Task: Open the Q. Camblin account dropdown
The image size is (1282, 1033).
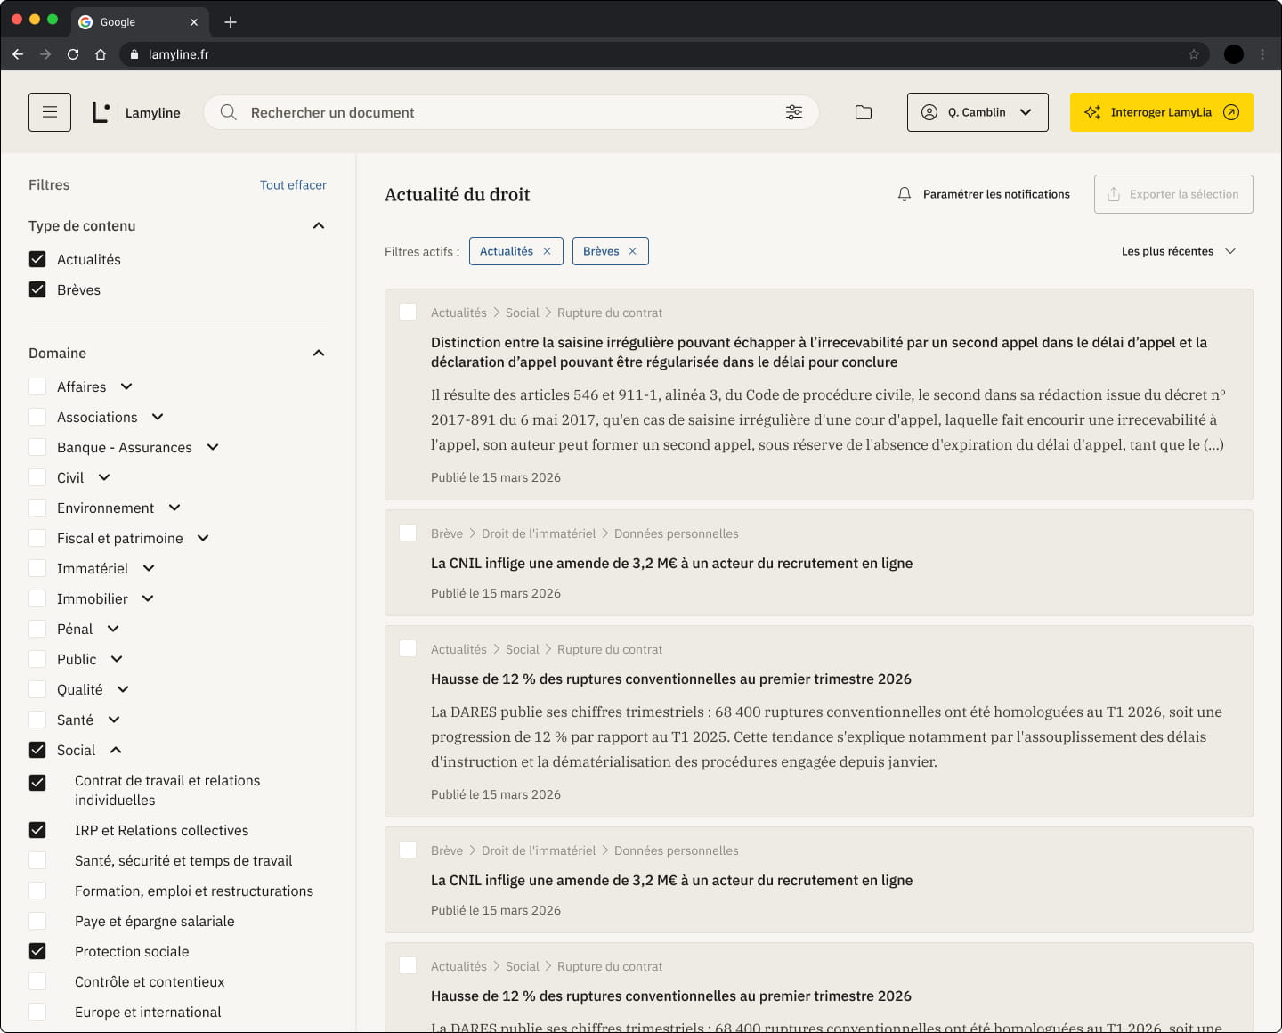Action: 978,112
